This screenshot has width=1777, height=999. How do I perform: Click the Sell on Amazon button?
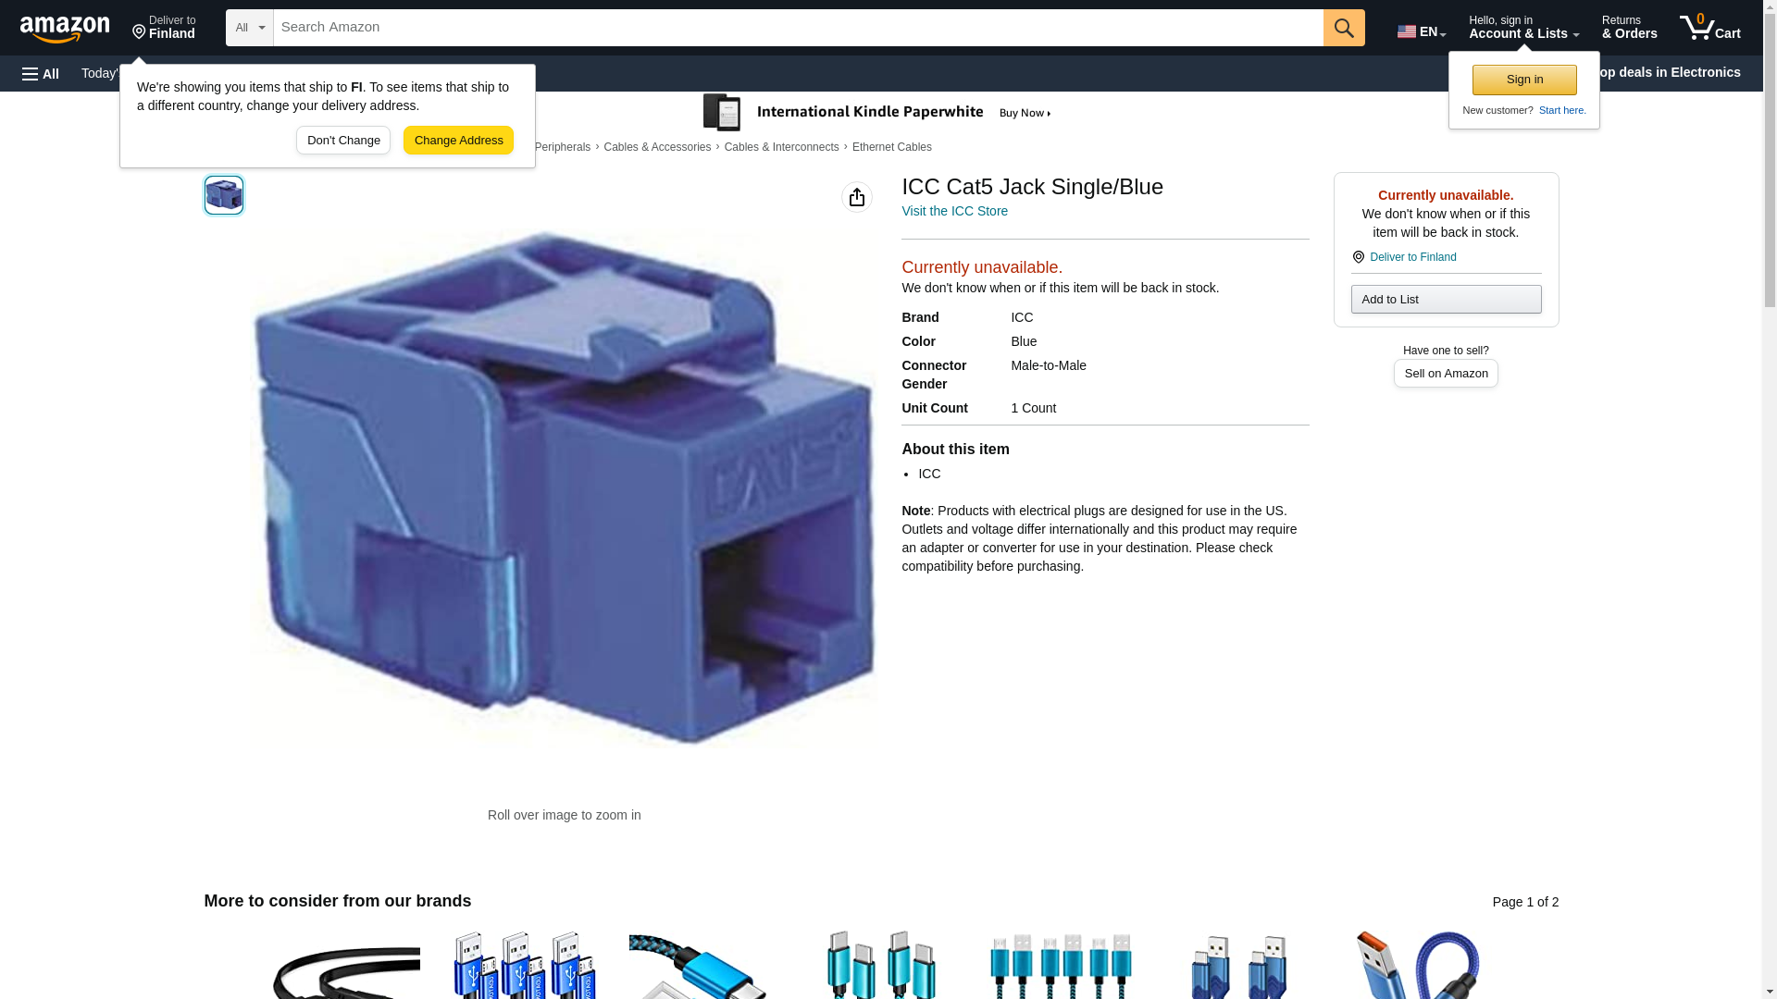tap(1446, 373)
